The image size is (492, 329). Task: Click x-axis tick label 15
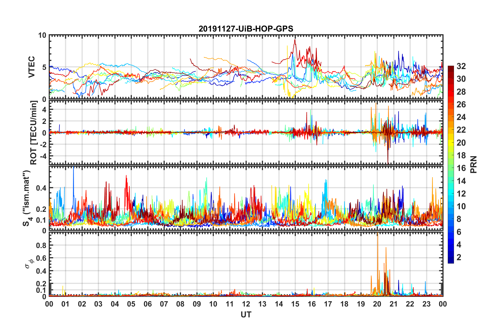point(295,304)
